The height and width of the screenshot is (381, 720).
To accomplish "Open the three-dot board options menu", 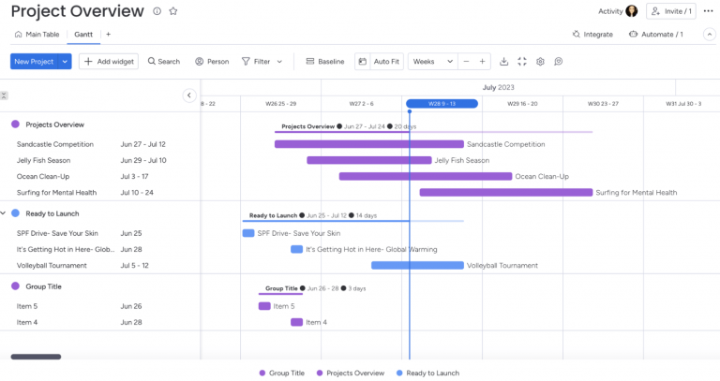I will (x=708, y=11).
